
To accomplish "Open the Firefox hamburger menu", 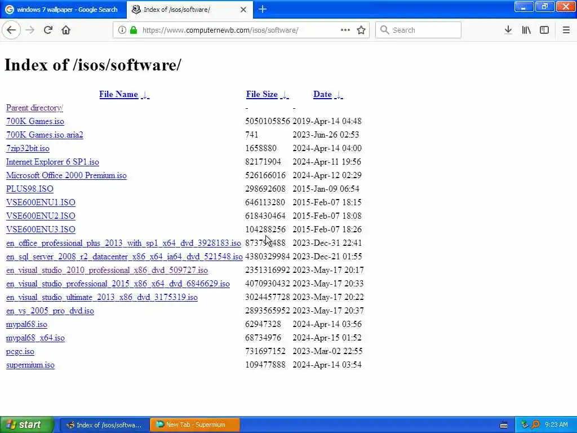I will click(566, 30).
